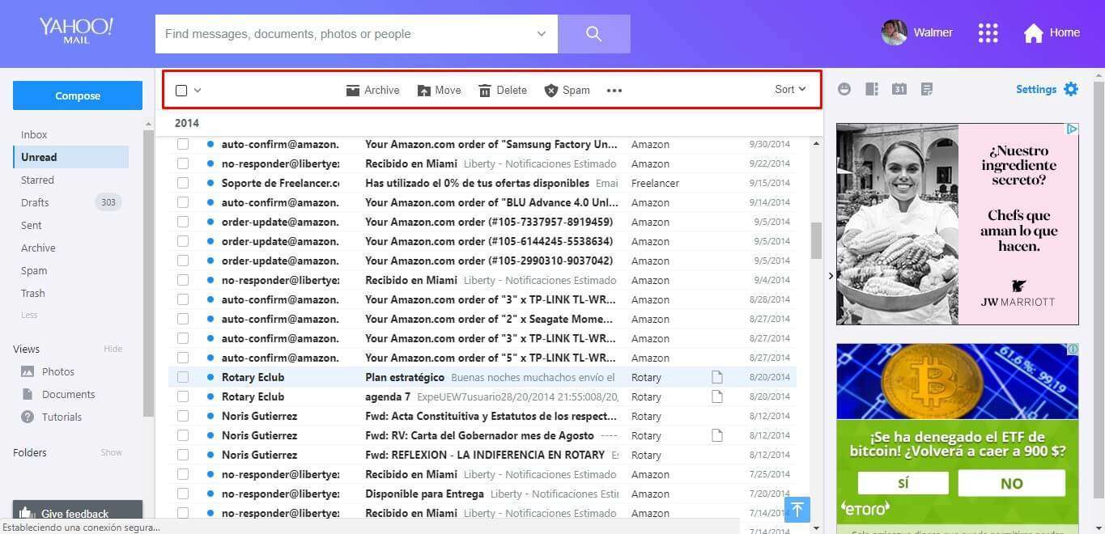Click Show next to Folders
This screenshot has height=534, width=1105.
click(x=111, y=452)
